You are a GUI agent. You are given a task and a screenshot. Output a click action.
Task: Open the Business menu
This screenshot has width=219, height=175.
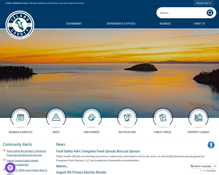point(165,24)
